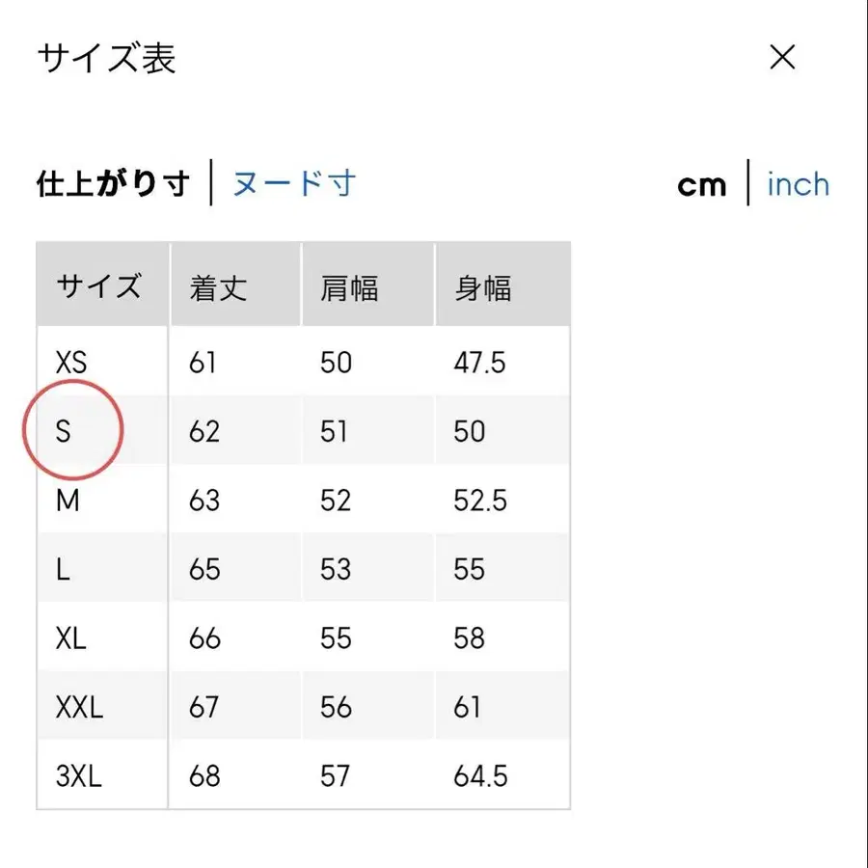Select cm as the measurement unit
868x868 pixels.
tap(702, 184)
